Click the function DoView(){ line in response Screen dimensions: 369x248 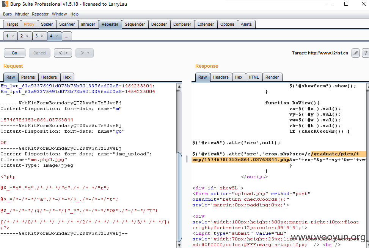(292, 103)
